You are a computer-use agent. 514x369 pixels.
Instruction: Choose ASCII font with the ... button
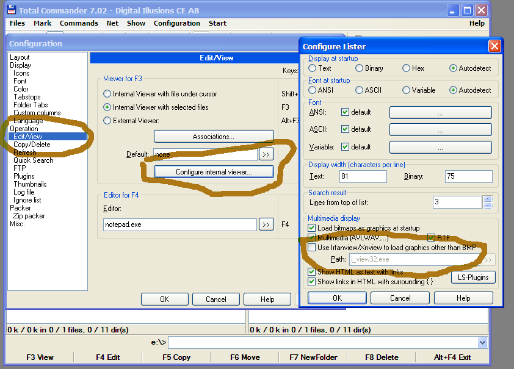tap(440, 129)
